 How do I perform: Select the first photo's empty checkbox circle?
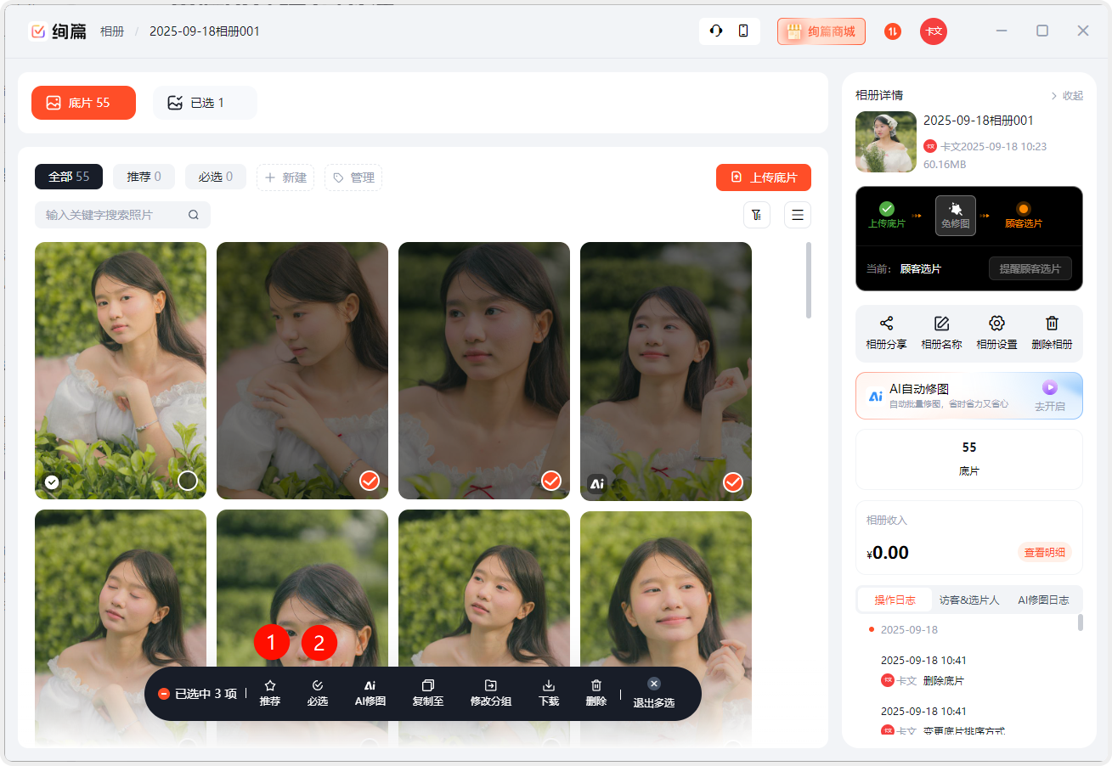pyautogui.click(x=188, y=482)
